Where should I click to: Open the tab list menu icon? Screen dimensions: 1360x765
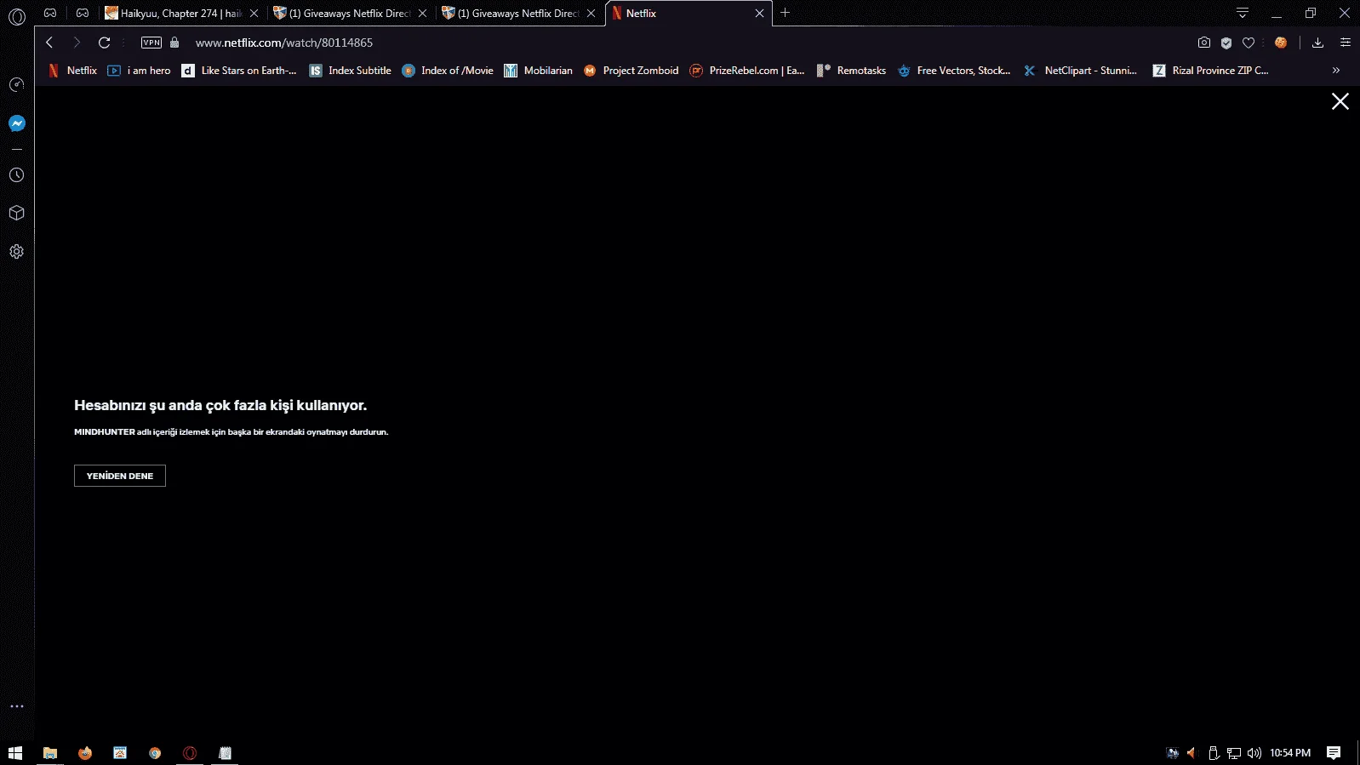[x=1243, y=13]
